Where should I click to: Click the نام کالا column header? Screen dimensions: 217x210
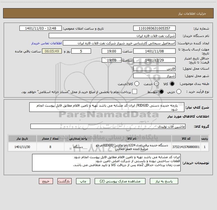pos(132,138)
